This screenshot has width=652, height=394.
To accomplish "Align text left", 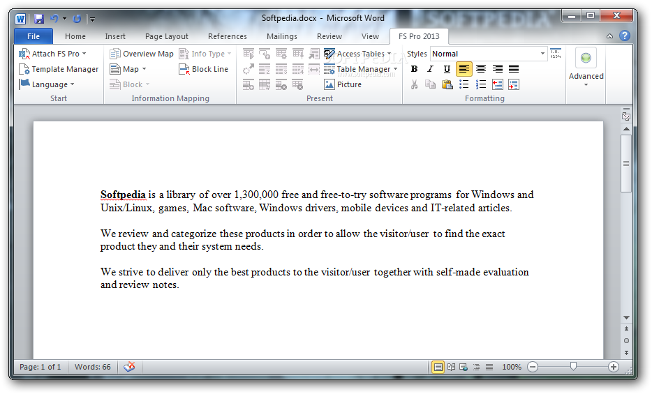I will 464,69.
